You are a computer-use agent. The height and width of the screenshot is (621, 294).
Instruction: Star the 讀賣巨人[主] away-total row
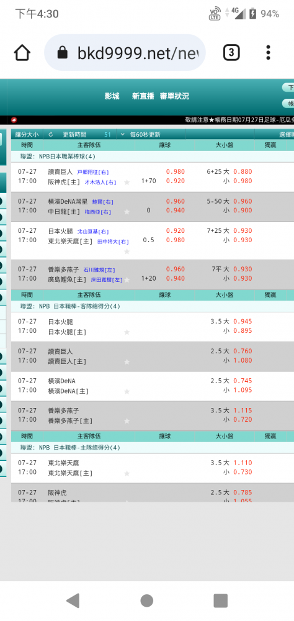click(x=127, y=361)
